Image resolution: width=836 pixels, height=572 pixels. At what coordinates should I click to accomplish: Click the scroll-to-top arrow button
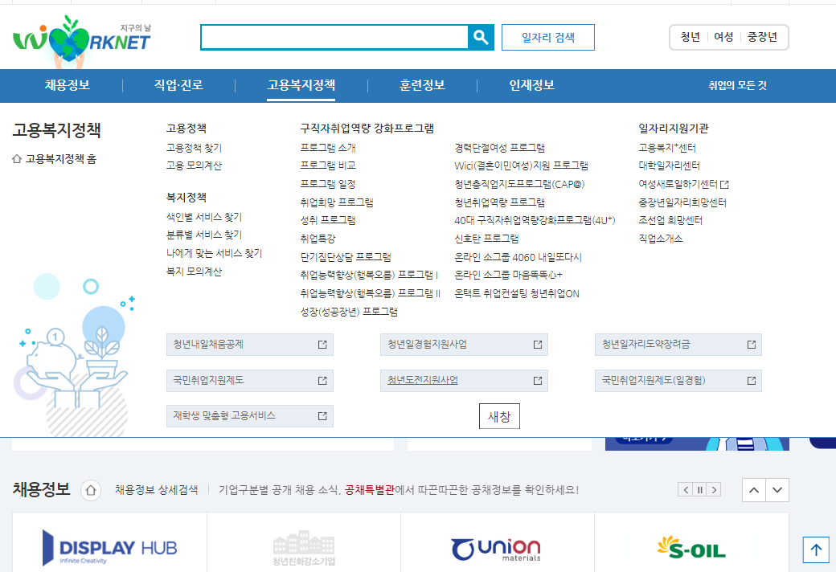(815, 550)
